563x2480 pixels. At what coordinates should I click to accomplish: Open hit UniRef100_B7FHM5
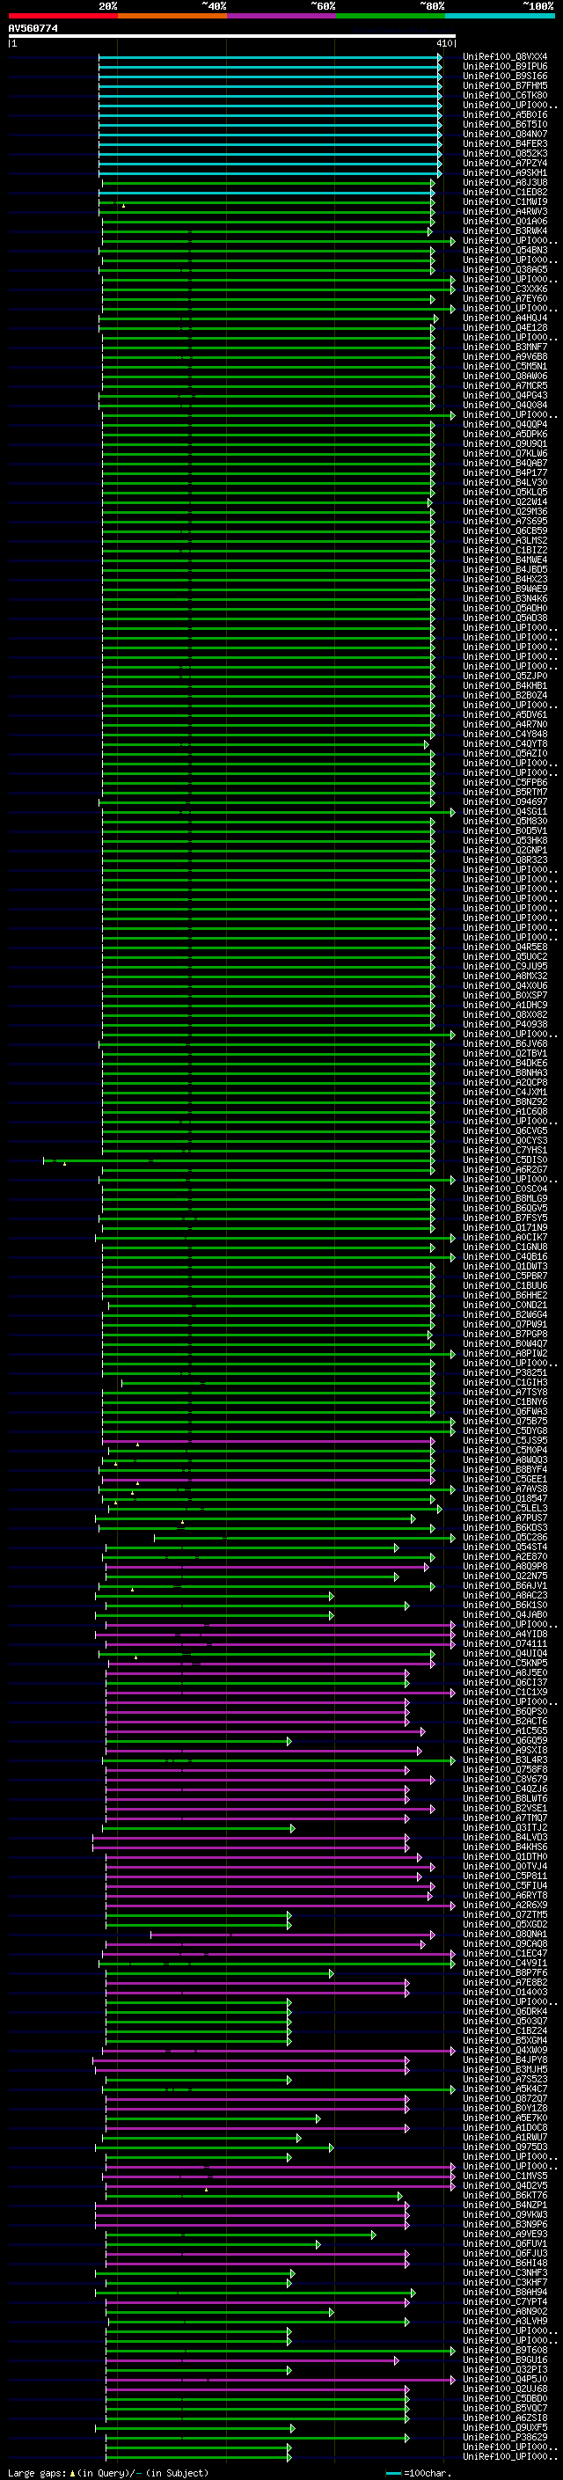tap(505, 85)
